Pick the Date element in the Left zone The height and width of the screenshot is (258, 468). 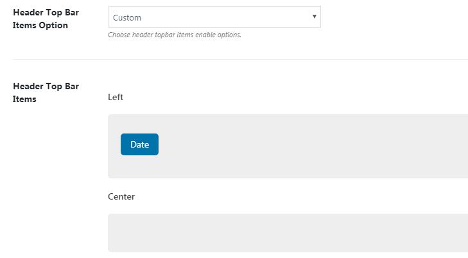pos(139,144)
